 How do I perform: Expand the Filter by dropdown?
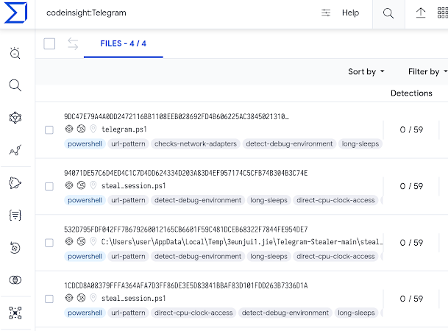coord(427,72)
